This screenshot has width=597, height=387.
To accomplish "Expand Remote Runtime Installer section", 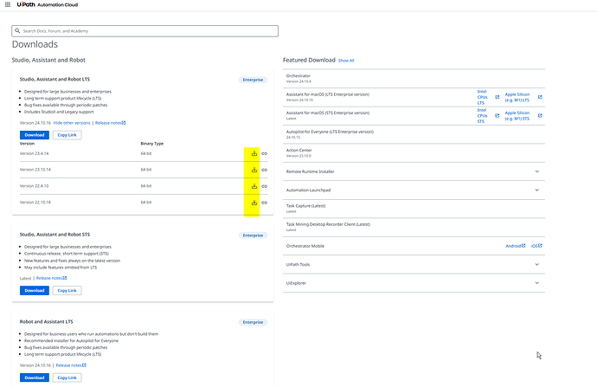I will click(537, 171).
